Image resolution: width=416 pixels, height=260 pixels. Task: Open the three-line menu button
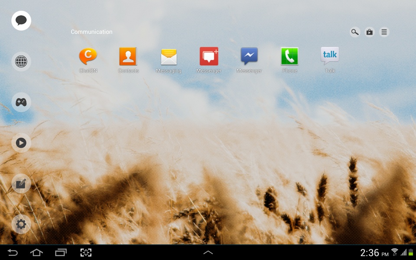tap(384, 32)
